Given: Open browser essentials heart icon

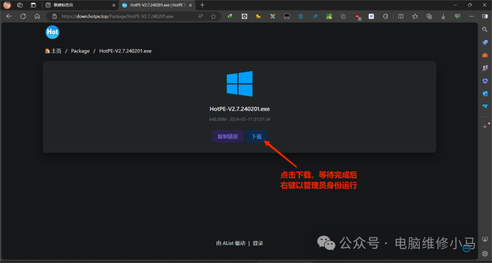Looking at the screenshot, I should (457, 16).
